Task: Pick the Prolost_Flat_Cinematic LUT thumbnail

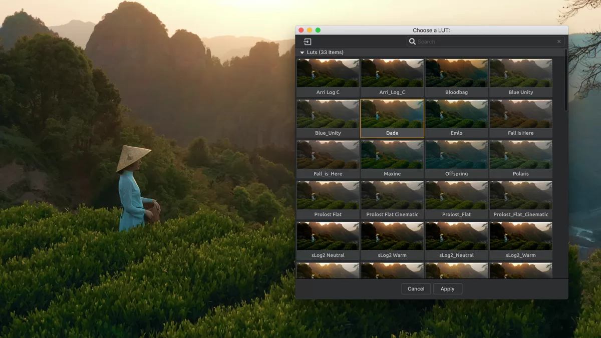Action: click(x=521, y=200)
